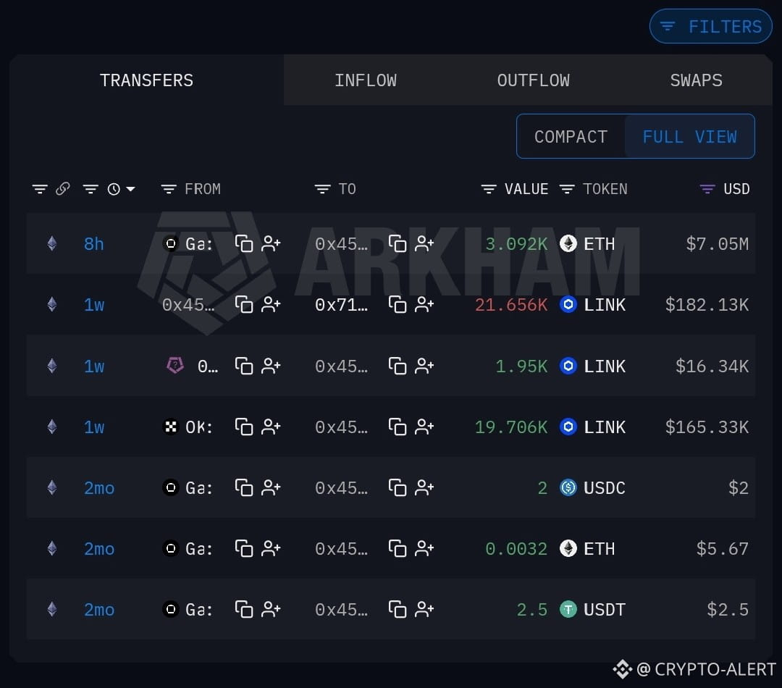Copy recipient address in 19.706K LINK row
The width and height of the screenshot is (782, 688).
[398, 427]
